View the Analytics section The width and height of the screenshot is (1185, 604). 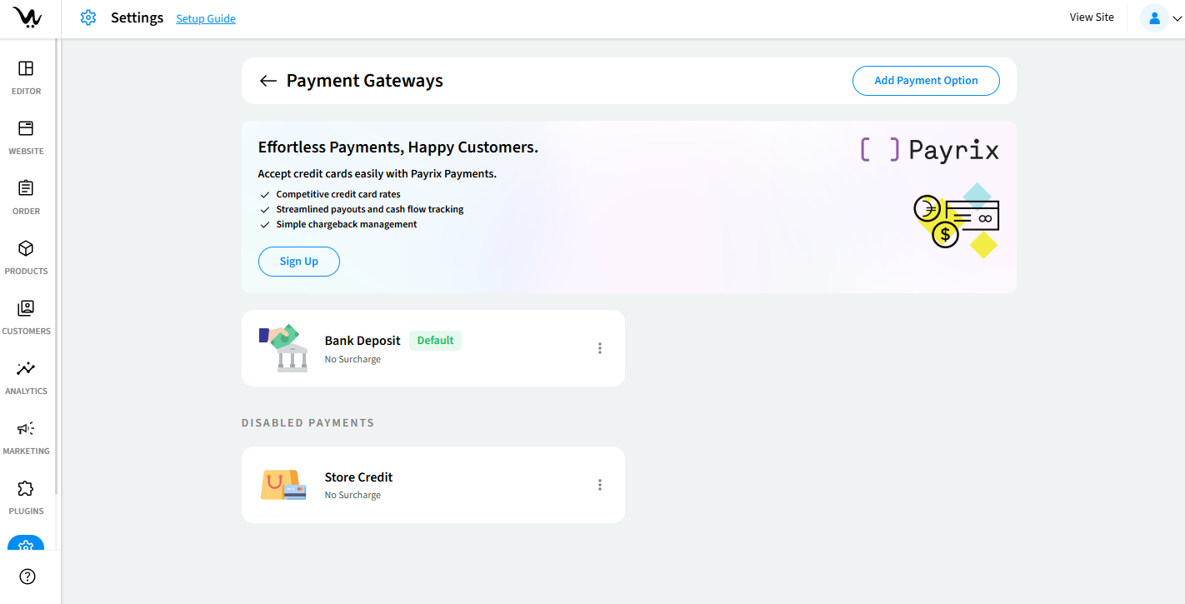(26, 368)
